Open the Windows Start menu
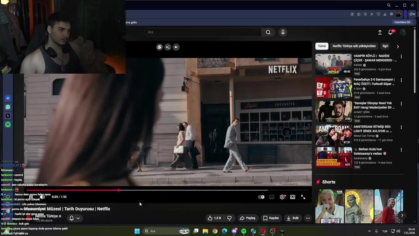Image resolution: width=419 pixels, height=236 pixels. [137, 231]
